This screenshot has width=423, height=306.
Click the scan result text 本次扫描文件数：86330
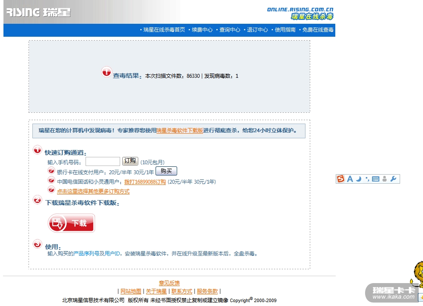[172, 76]
